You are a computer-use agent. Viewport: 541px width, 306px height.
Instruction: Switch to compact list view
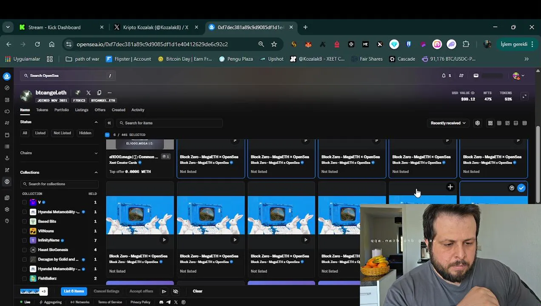tap(516, 123)
